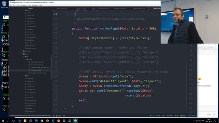This screenshot has height=123, width=219.
Task: Click the "css/style.css" string
Action: pyautogui.click(x=134, y=38)
